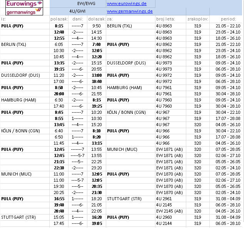Select the 'polazak:' column header

pyautogui.click(x=59, y=19)
